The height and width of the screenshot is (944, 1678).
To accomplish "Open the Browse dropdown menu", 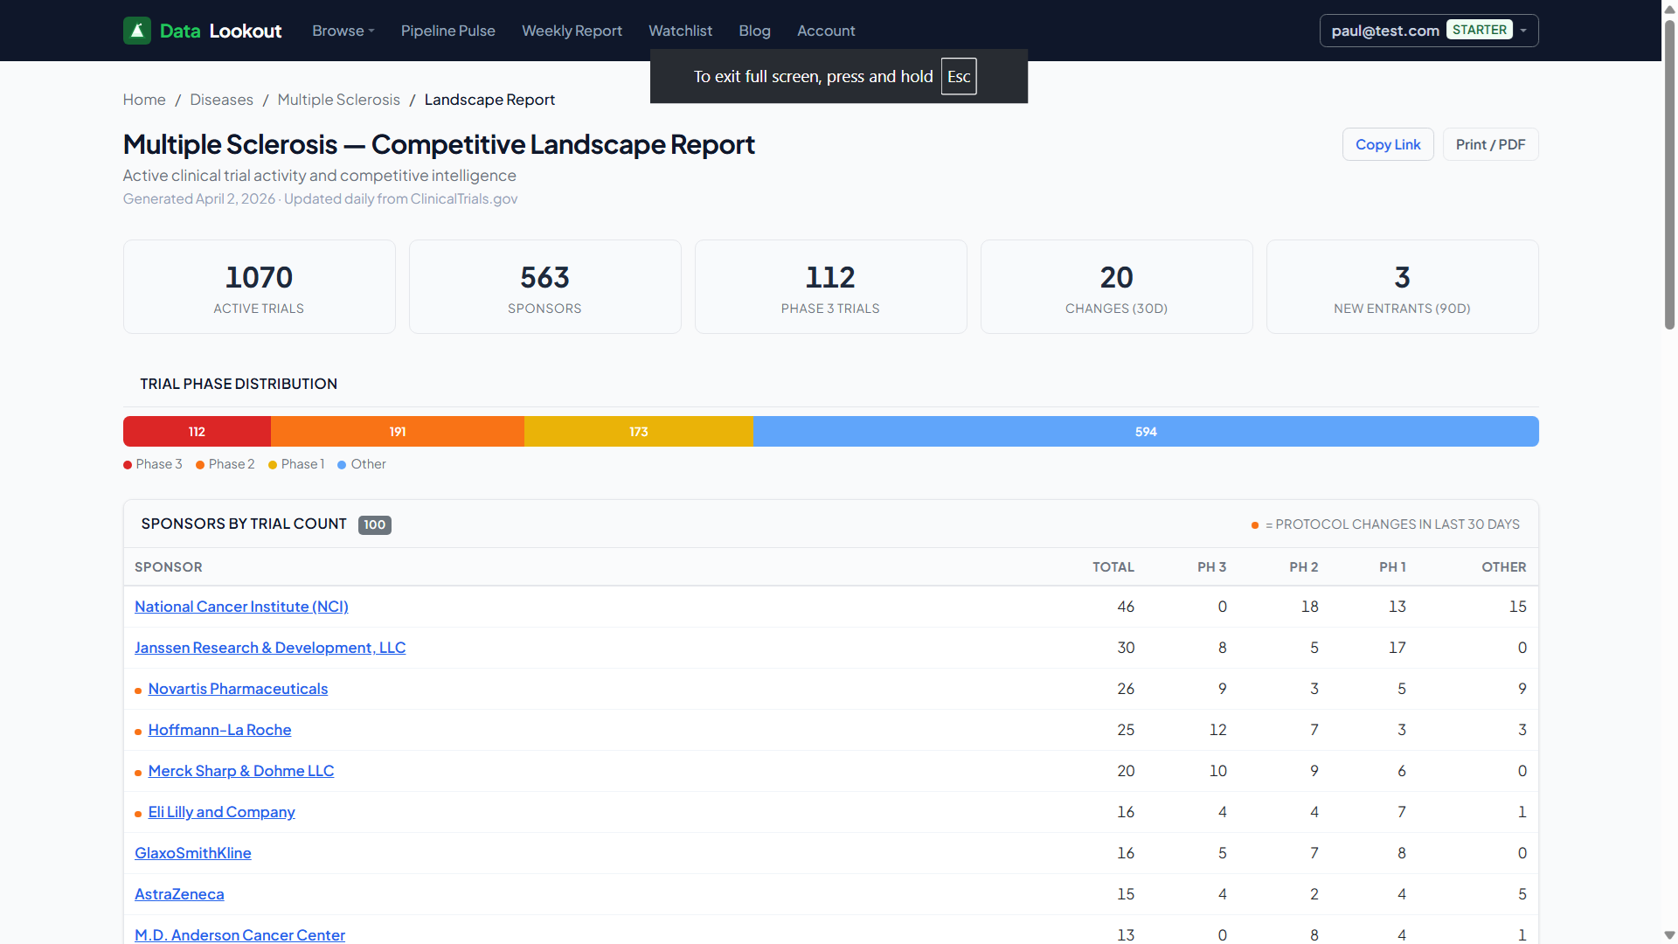I will (x=343, y=31).
